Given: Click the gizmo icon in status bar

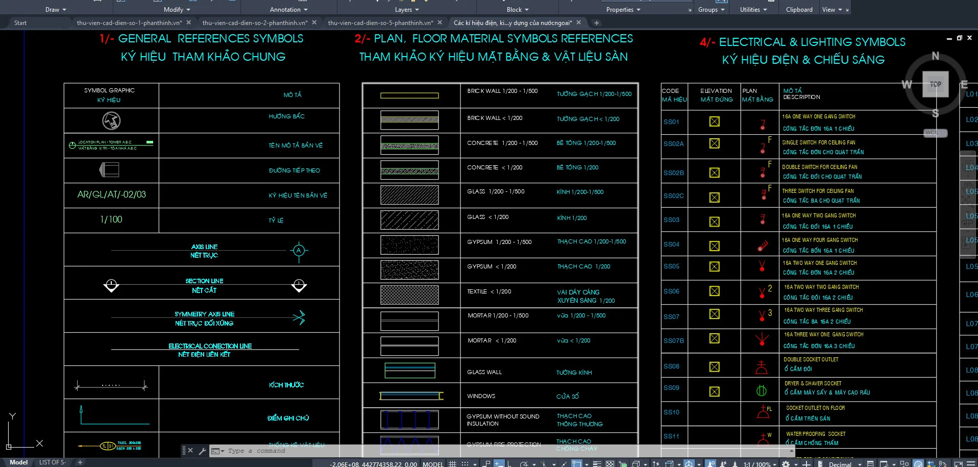Looking at the screenshot, I should [x=689, y=463].
